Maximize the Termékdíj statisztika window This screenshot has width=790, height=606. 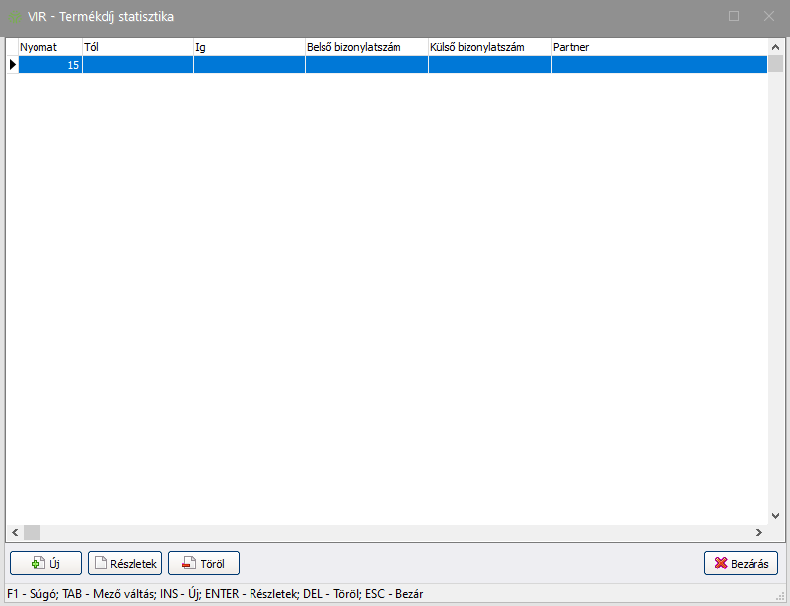pos(734,16)
